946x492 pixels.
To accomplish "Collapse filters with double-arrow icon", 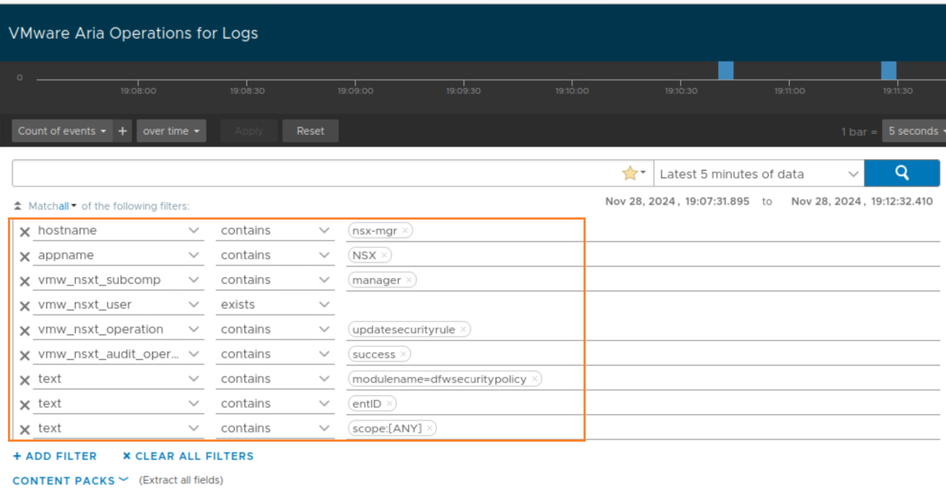I will [18, 205].
